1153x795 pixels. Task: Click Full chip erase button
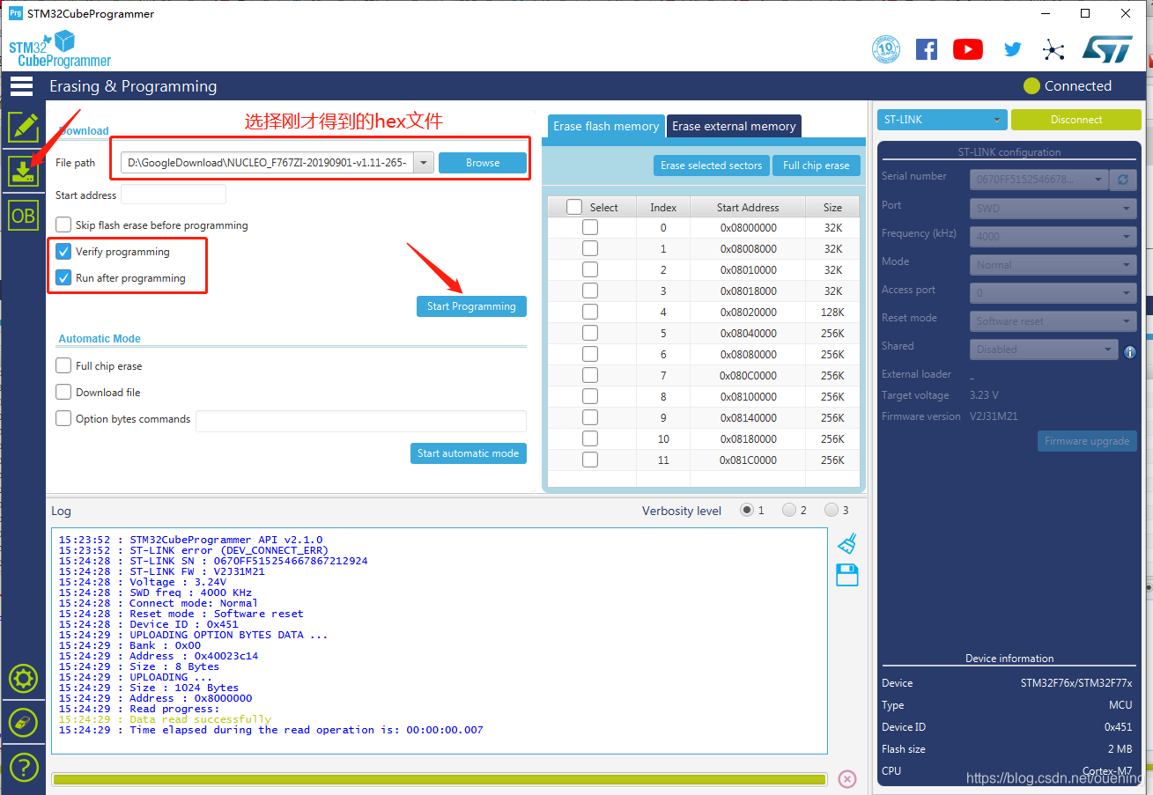point(816,166)
